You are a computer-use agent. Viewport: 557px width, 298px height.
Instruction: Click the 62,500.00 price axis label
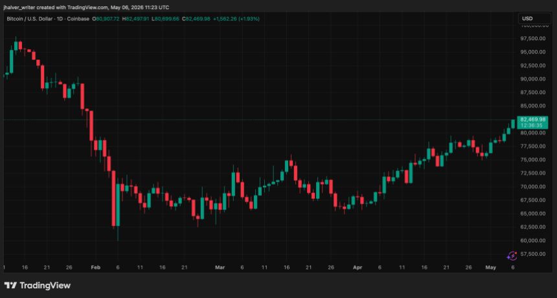click(x=533, y=227)
